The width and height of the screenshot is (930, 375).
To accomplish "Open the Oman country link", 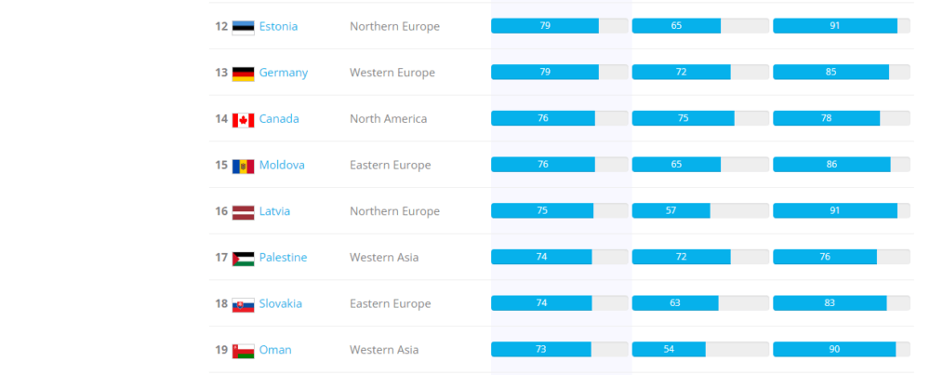I will coord(274,350).
